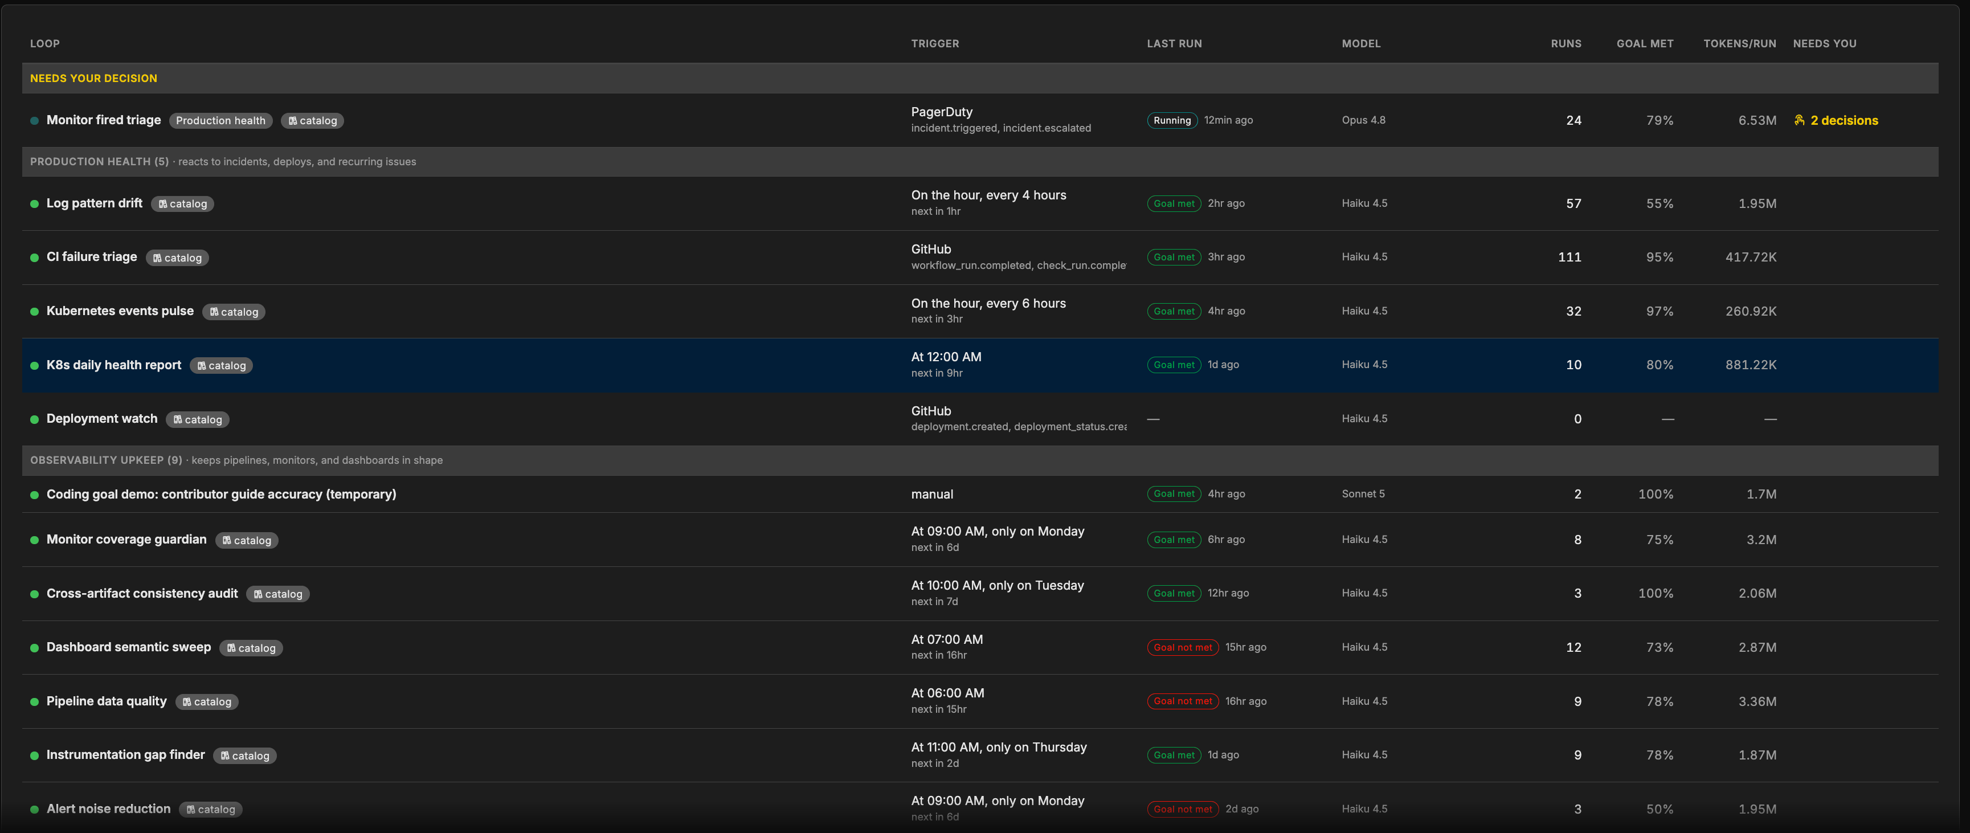Click the status dot for Coding goal demo
Screen dimensions: 1970x833
tap(34, 495)
